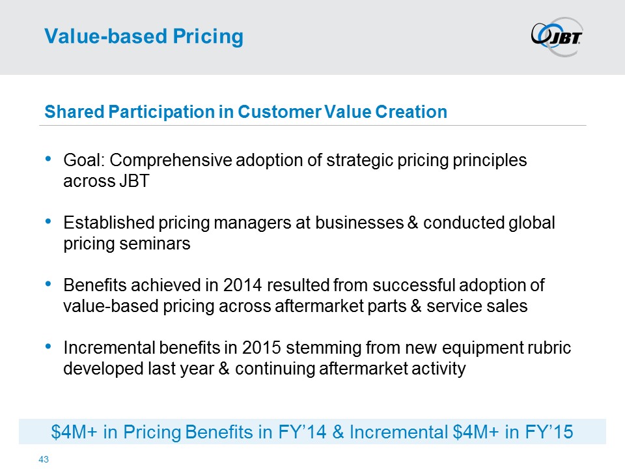Click the 'pricing seminars' text line

pyautogui.click(x=127, y=244)
